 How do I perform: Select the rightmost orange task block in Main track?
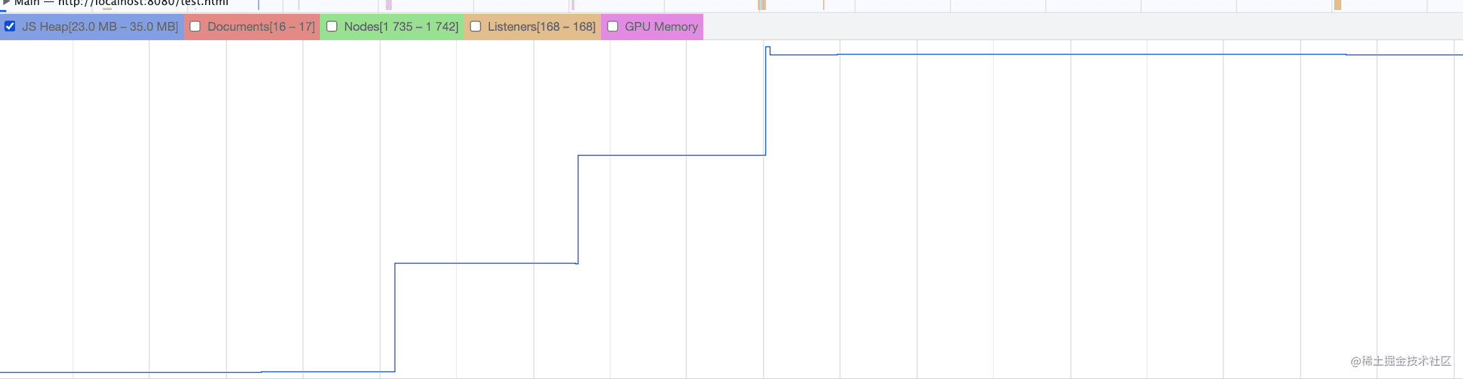click(x=1338, y=5)
